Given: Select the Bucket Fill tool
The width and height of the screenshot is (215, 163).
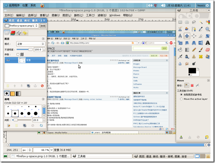Looking at the screenshot, I should tap(180, 50).
